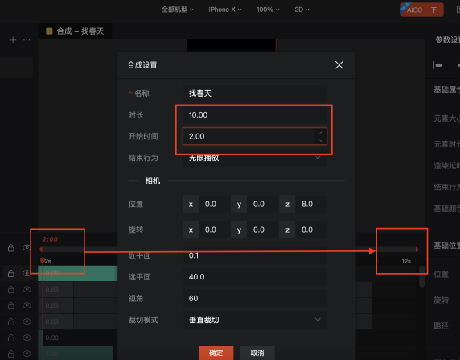This screenshot has height=360, width=460.
Task: Click the 取消 cancel button
Action: (x=257, y=353)
